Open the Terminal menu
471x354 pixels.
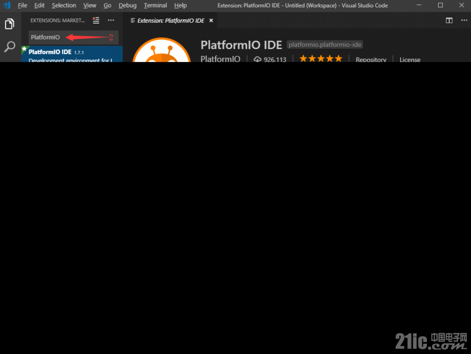[155, 5]
